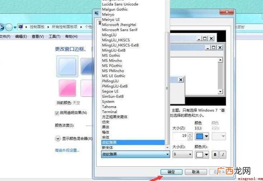Select 黑体 font
263x181 pixels.
point(106,127)
